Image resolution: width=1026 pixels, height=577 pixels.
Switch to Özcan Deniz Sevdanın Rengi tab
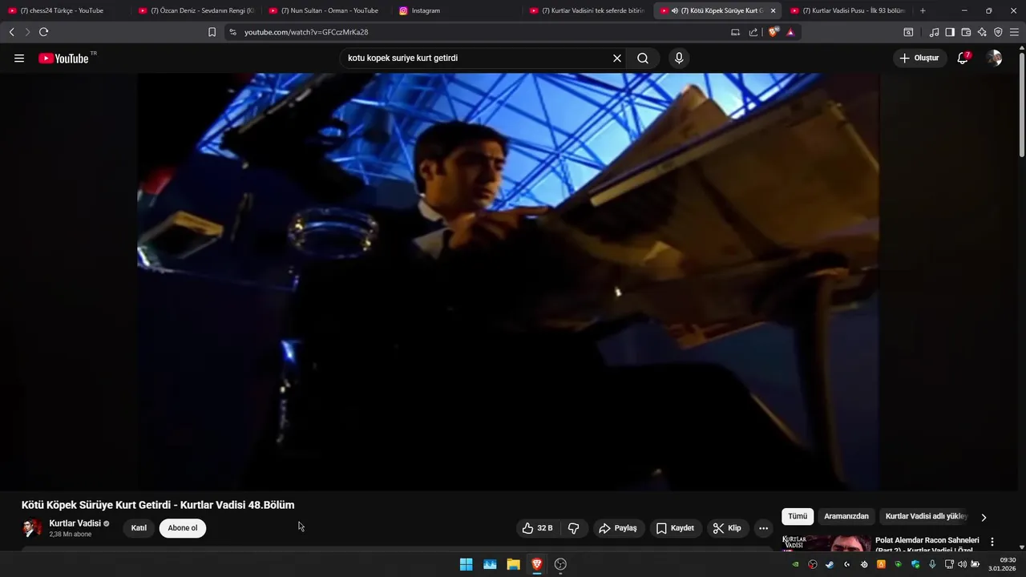196,10
